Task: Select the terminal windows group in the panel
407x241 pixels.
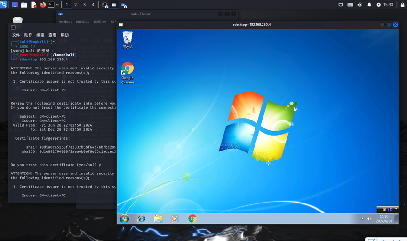Action: coord(105,5)
